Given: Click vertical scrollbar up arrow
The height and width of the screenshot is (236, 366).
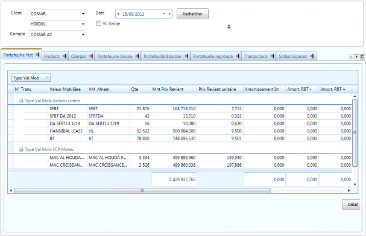Looking at the screenshot, I should [355, 96].
